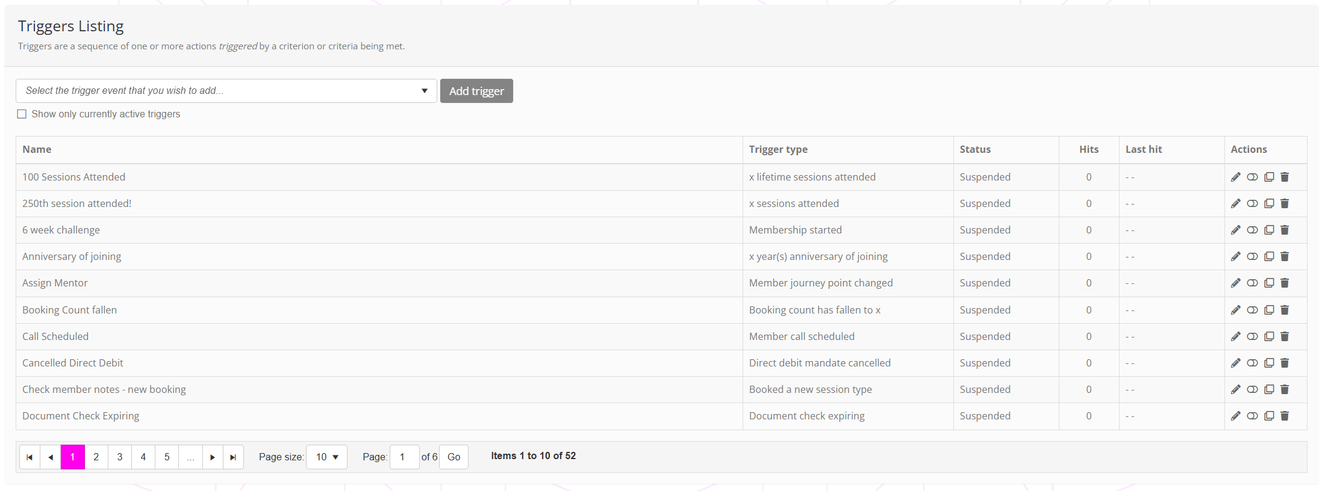
Task: Open the trigger event selection dropdown
Action: pos(226,91)
